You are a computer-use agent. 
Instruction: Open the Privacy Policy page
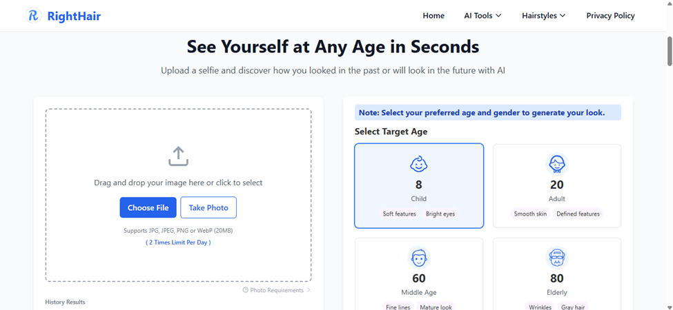pos(610,16)
